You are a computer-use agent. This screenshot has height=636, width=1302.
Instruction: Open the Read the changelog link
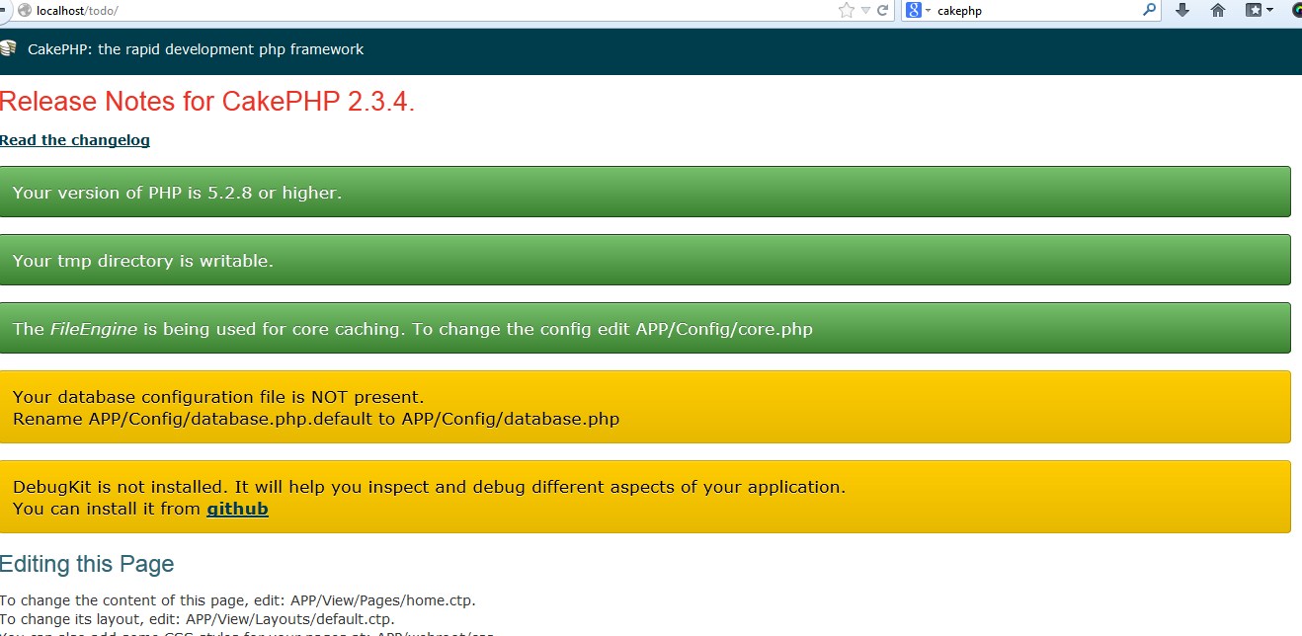point(75,140)
